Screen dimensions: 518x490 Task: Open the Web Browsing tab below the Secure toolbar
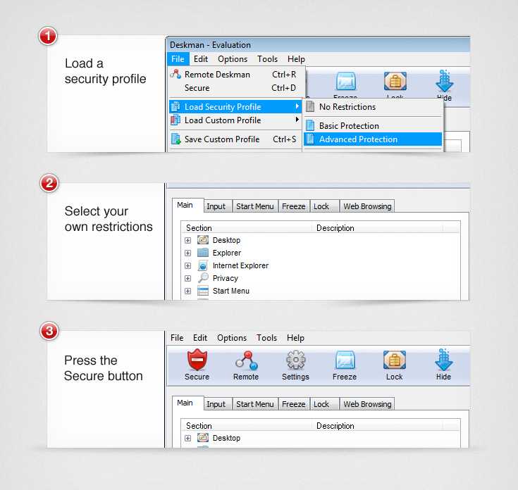367,404
